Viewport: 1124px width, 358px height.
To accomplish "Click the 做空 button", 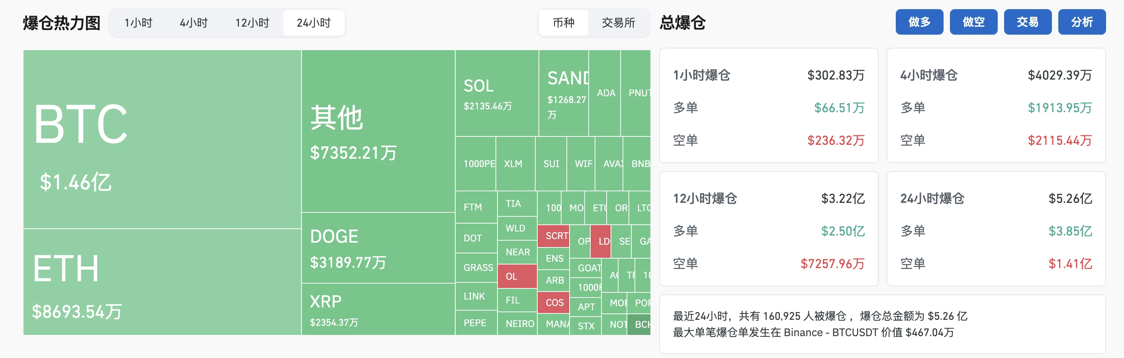I will point(973,22).
